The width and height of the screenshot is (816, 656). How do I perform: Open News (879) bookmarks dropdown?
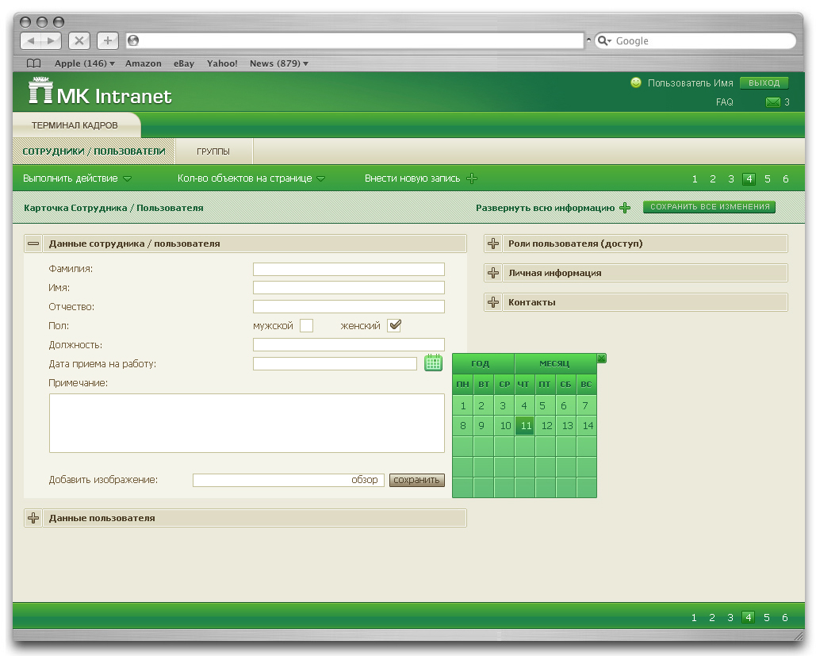tap(279, 63)
